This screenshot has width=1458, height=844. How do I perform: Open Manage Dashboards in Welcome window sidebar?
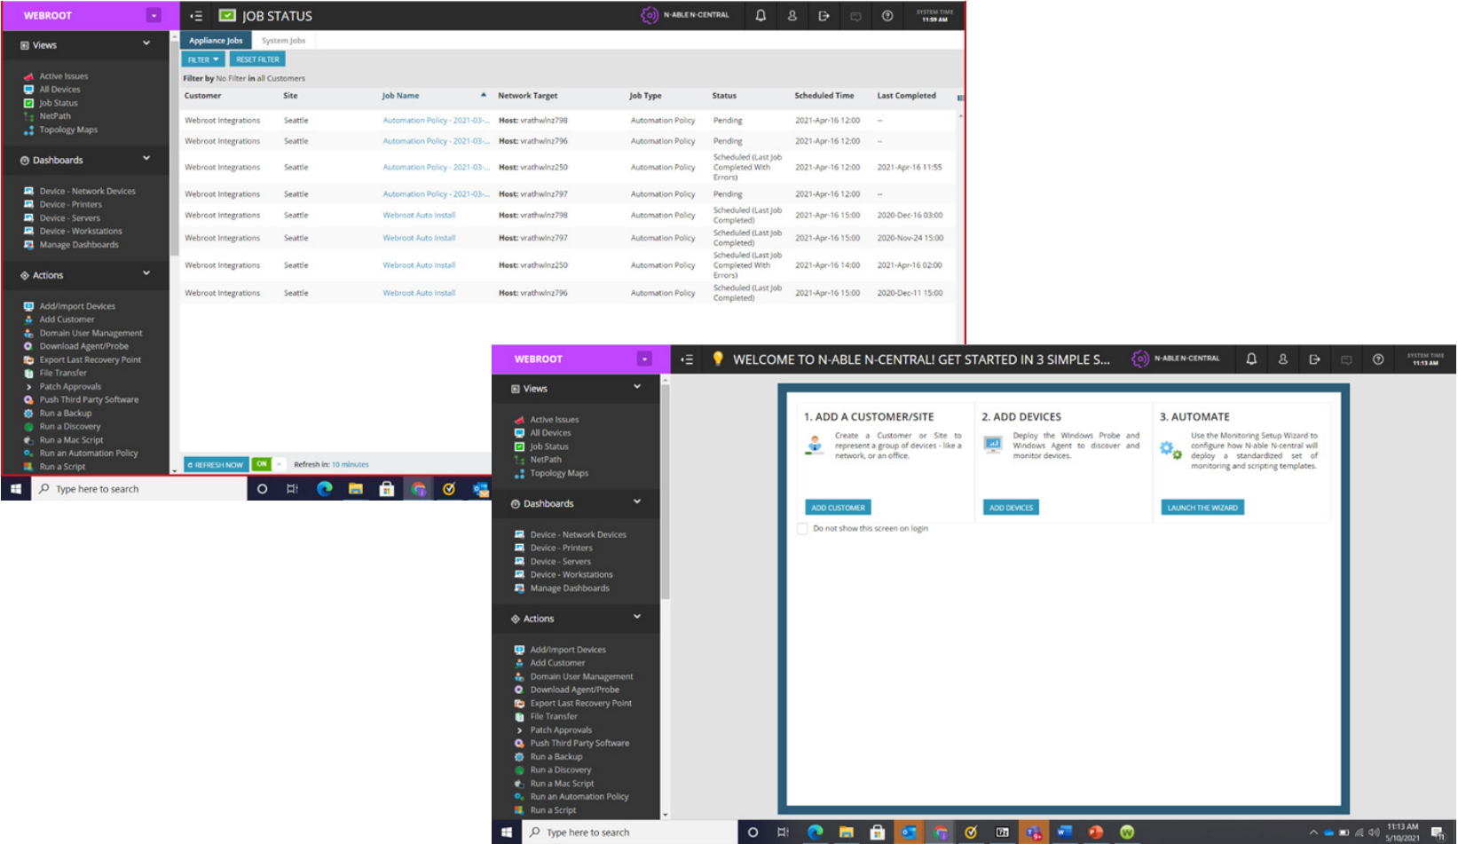pyautogui.click(x=570, y=588)
